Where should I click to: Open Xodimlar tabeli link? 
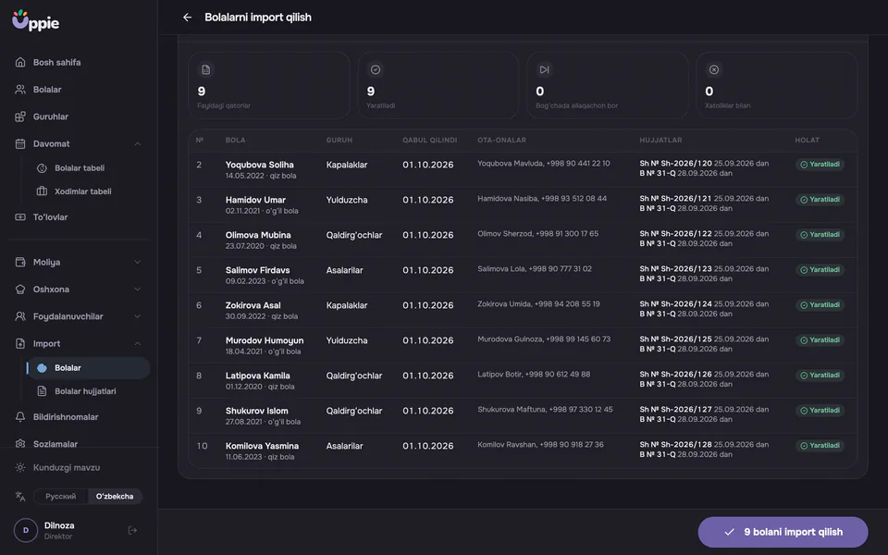click(x=90, y=191)
